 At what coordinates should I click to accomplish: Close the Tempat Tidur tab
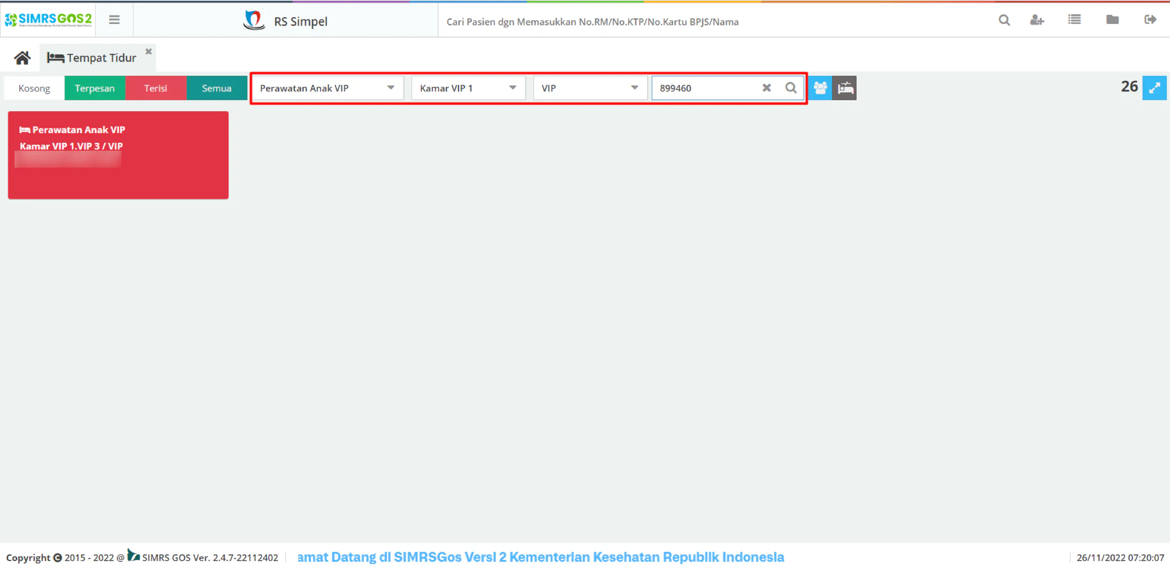point(148,51)
